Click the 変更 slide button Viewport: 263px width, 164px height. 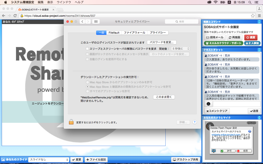coord(77,160)
